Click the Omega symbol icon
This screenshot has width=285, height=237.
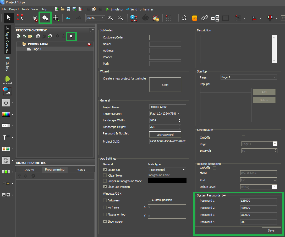184,18
